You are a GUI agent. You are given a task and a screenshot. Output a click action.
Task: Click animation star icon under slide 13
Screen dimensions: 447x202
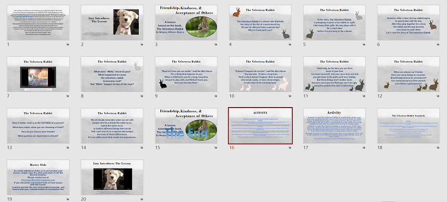point(68,147)
